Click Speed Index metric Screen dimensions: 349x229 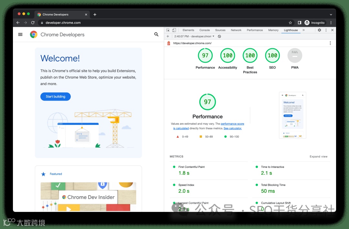(x=208, y=189)
